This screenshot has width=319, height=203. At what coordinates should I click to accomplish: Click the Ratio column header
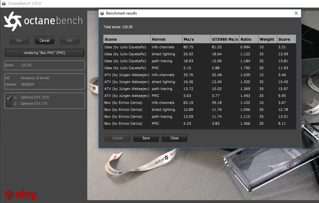coord(248,39)
